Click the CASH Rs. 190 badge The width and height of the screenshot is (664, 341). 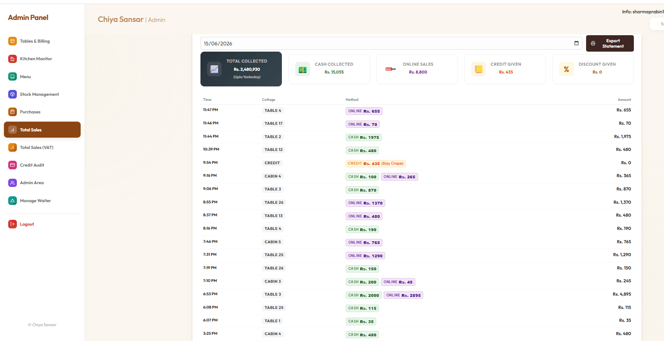tap(362, 230)
